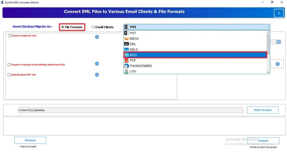287x153 pixels.
Task: Choose EML from the format list
Action: [195, 44]
